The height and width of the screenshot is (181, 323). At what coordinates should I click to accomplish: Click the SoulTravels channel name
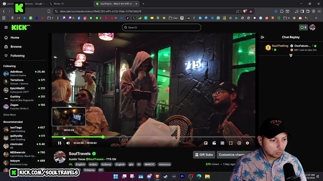click(80, 154)
